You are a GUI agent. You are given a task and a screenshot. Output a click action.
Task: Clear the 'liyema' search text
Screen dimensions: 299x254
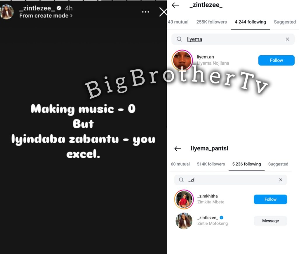click(x=287, y=39)
